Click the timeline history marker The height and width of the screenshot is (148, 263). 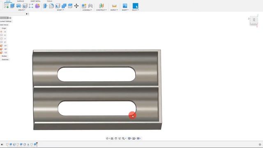[x=37, y=144]
